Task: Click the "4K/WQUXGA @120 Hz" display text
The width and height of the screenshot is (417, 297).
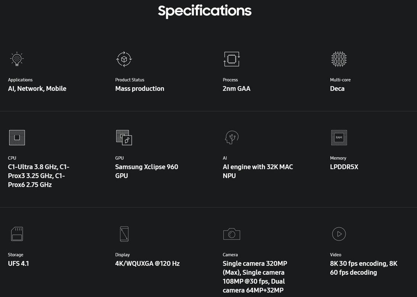Action: click(x=147, y=264)
